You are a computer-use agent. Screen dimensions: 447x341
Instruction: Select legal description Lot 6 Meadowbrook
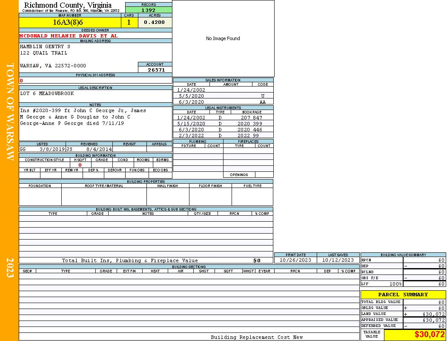click(x=47, y=93)
